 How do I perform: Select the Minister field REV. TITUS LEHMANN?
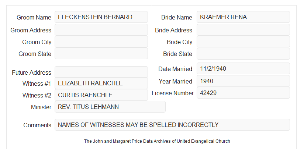click(x=110, y=107)
